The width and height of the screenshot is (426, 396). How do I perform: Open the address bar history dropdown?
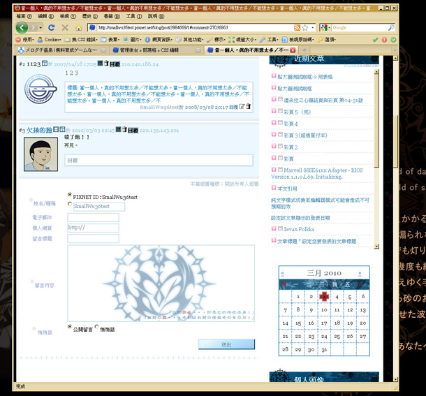[312, 27]
